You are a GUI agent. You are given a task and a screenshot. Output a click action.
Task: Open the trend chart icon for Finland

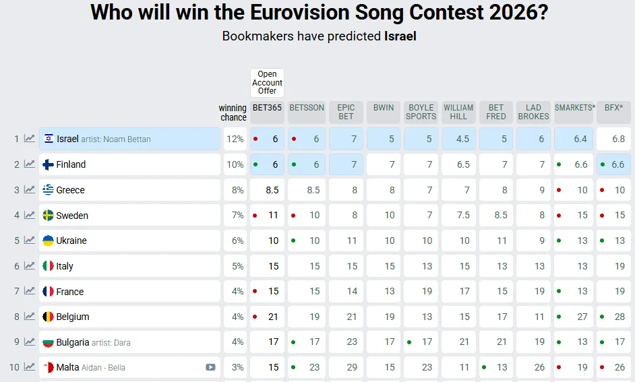[29, 164]
